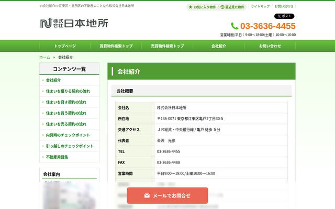Click the clock icon for 最近見た物件
This screenshot has width=335, height=209.
[222, 7]
